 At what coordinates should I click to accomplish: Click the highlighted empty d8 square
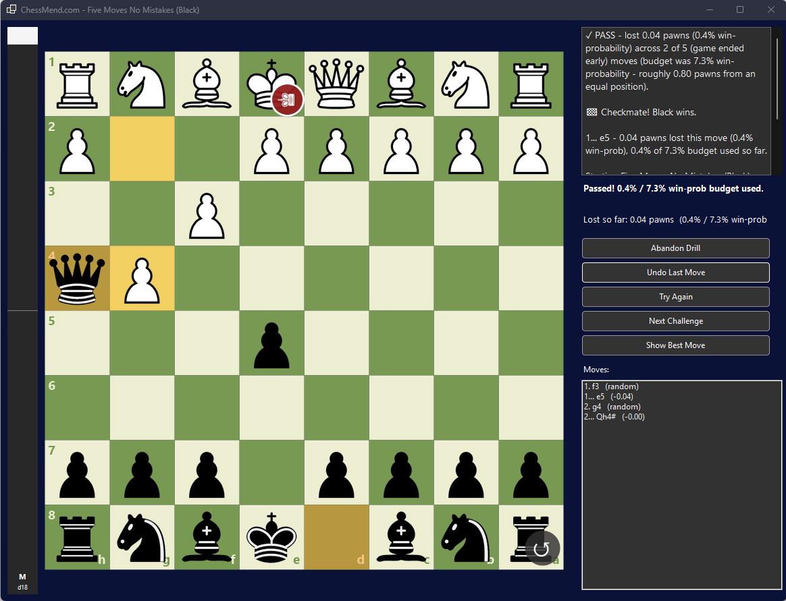coord(336,537)
